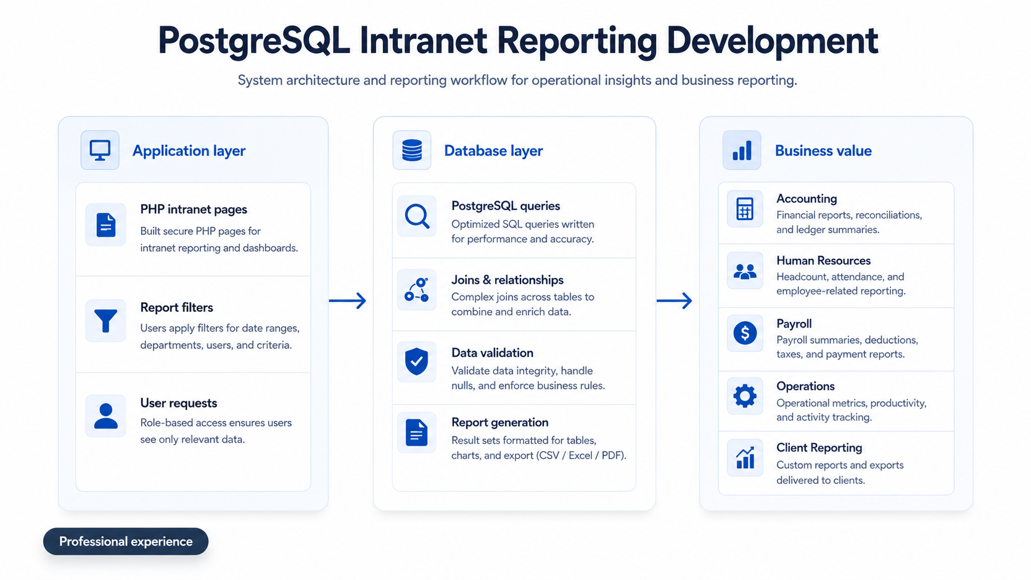Click the Report filters title
This screenshot has width=1031, height=580.
click(176, 307)
